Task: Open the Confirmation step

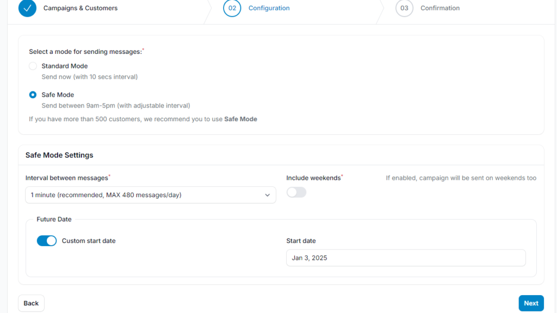Action: pos(440,8)
